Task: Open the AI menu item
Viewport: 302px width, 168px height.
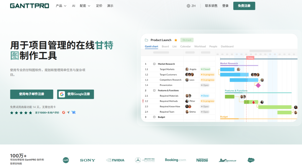Action: 73,6
